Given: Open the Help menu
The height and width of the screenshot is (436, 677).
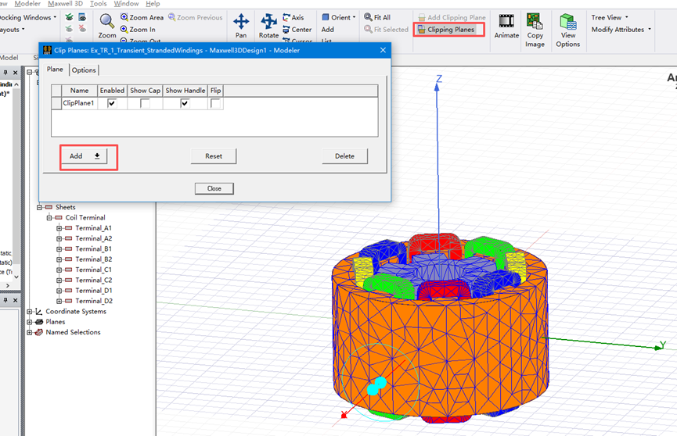Looking at the screenshot, I should [153, 3].
